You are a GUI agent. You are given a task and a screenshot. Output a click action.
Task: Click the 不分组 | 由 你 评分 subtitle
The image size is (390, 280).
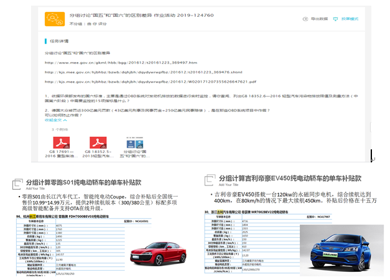88,24
